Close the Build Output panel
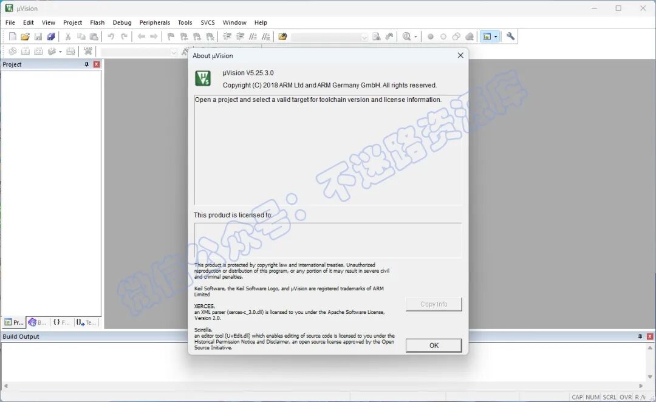 pos(650,336)
